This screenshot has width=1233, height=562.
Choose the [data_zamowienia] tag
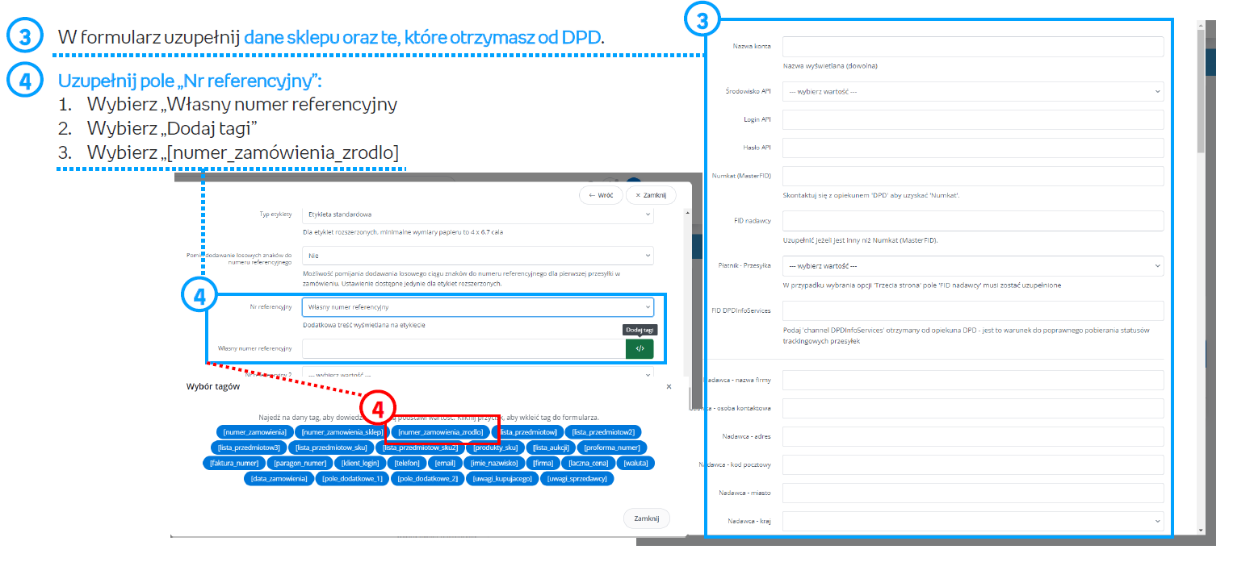click(x=279, y=479)
